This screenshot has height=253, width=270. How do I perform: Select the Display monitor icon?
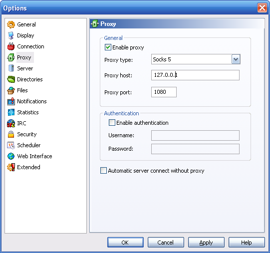pos(11,35)
